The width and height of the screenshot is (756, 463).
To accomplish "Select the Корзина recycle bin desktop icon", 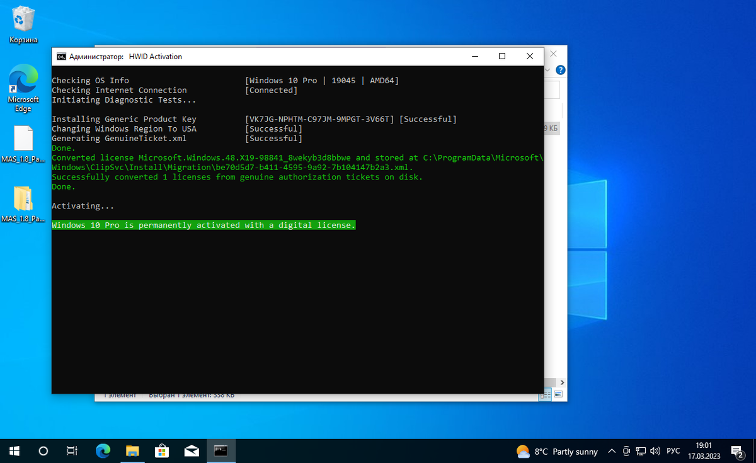I will tap(23, 25).
